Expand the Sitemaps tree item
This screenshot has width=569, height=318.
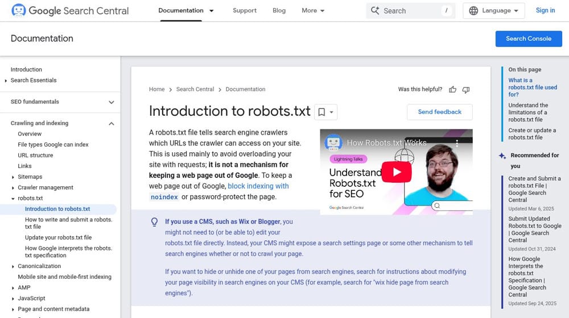coord(13,177)
